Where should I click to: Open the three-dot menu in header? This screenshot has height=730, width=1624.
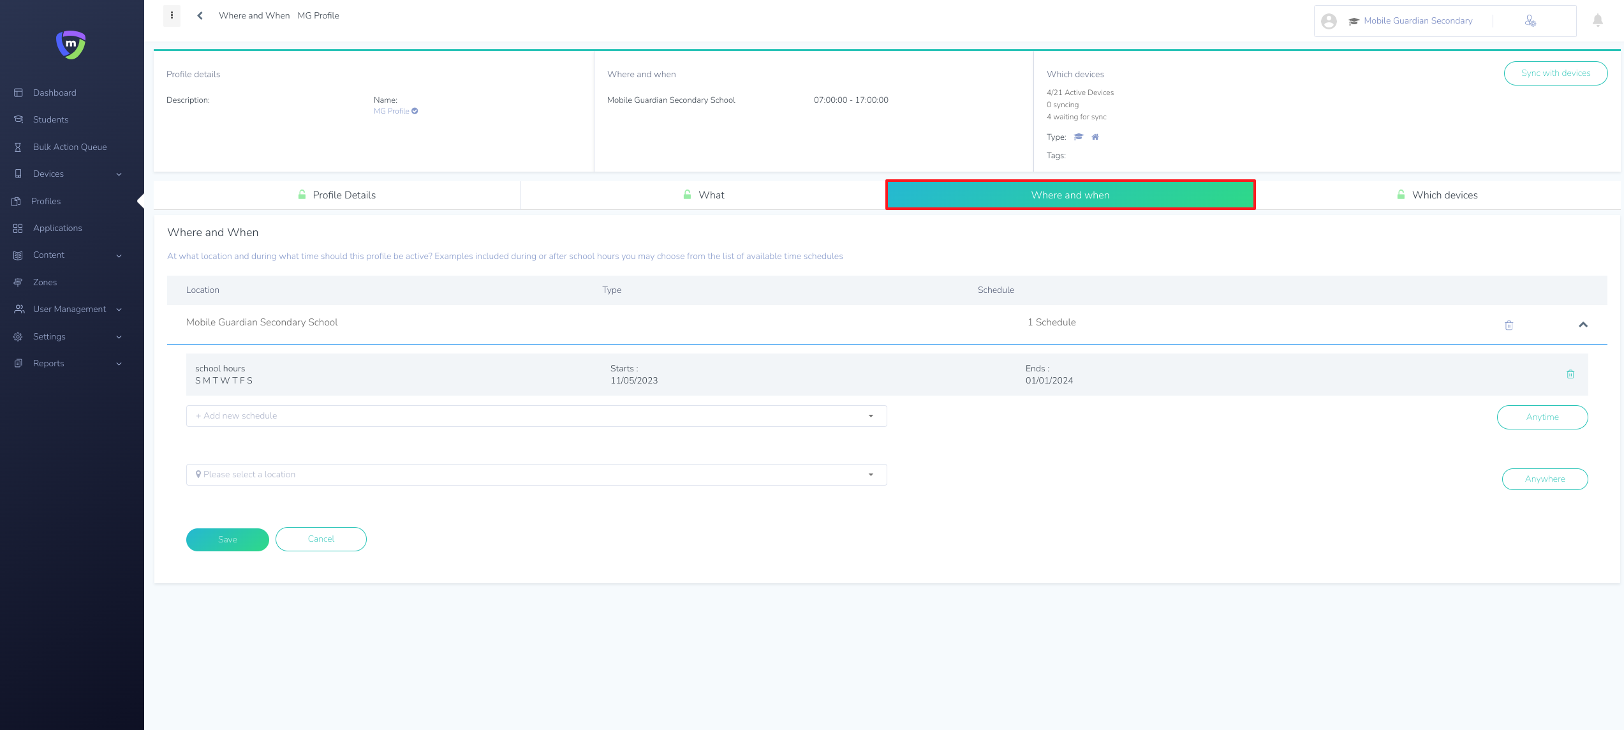coord(172,15)
